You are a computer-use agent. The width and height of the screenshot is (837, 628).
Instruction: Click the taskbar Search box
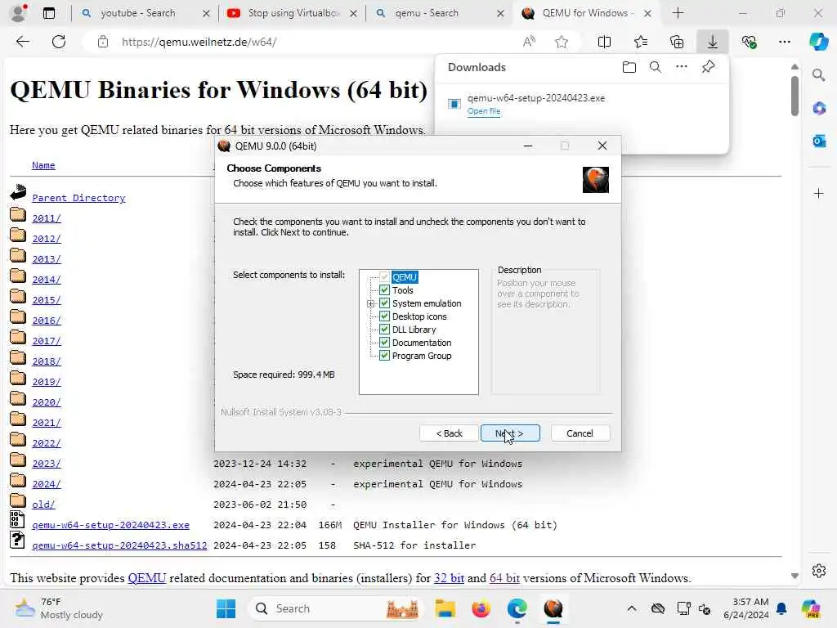click(335, 608)
